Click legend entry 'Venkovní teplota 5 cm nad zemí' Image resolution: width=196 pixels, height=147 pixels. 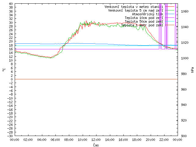point(136,10)
